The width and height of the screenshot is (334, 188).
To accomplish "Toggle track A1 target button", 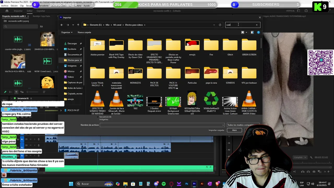I will point(22,139).
